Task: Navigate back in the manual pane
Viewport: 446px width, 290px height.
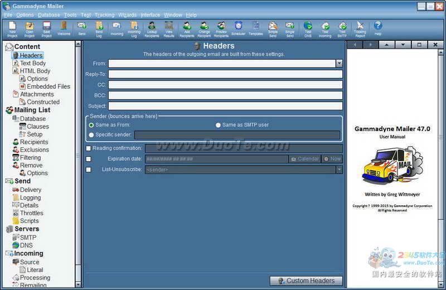Action: tap(355, 45)
